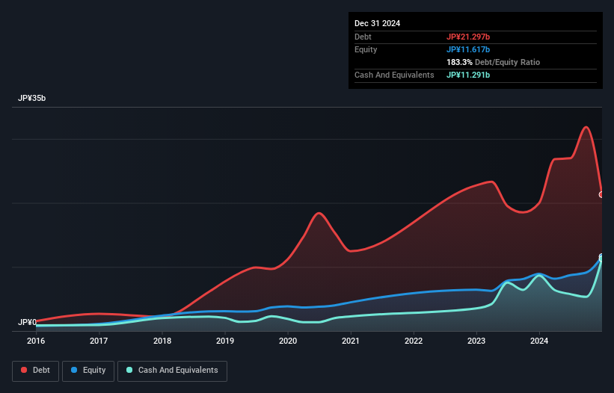Click the 2023 x-axis label
Image resolution: width=614 pixels, height=393 pixels.
click(x=476, y=341)
